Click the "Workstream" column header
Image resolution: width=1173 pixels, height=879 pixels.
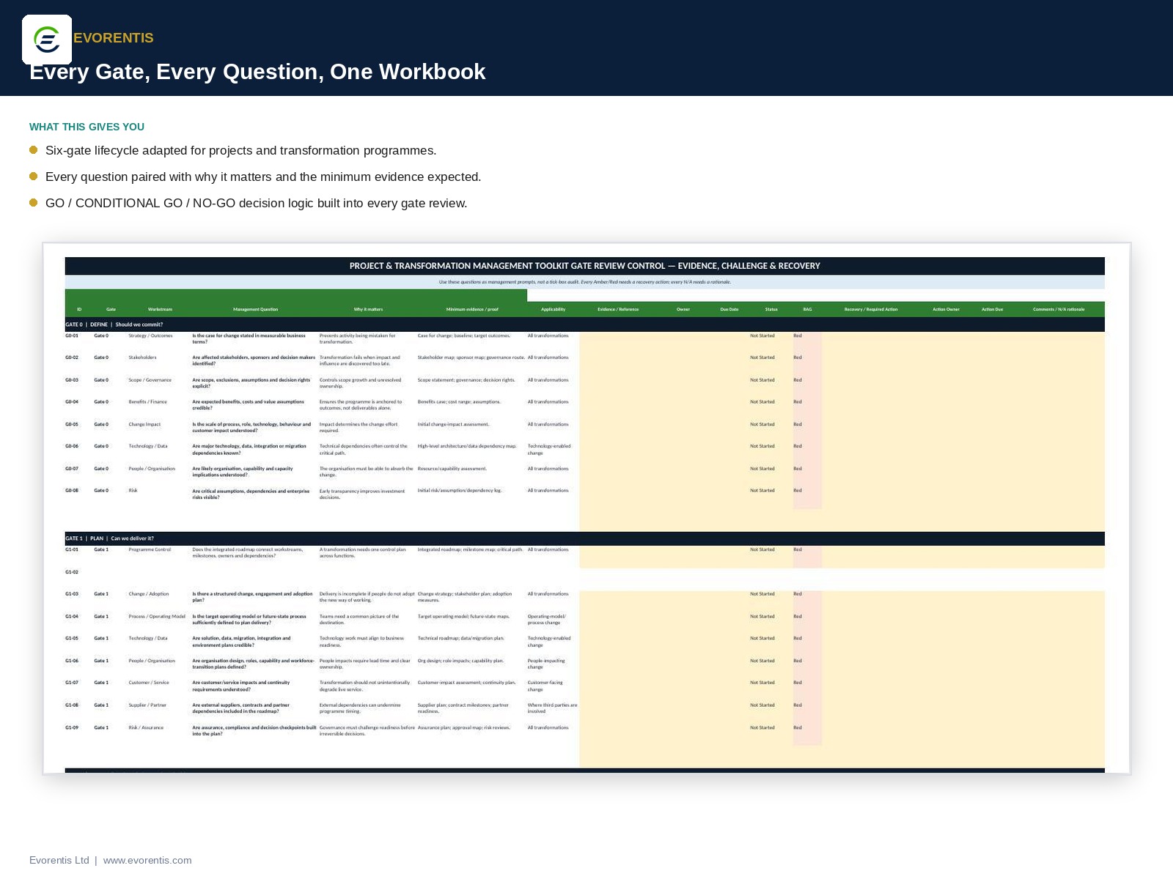tap(160, 309)
